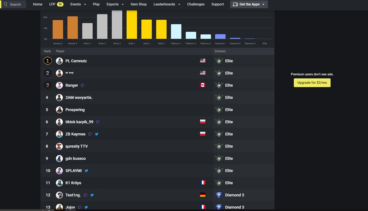Click K1 Kriips' avatar image
The height and width of the screenshot is (211, 368).
point(59,183)
